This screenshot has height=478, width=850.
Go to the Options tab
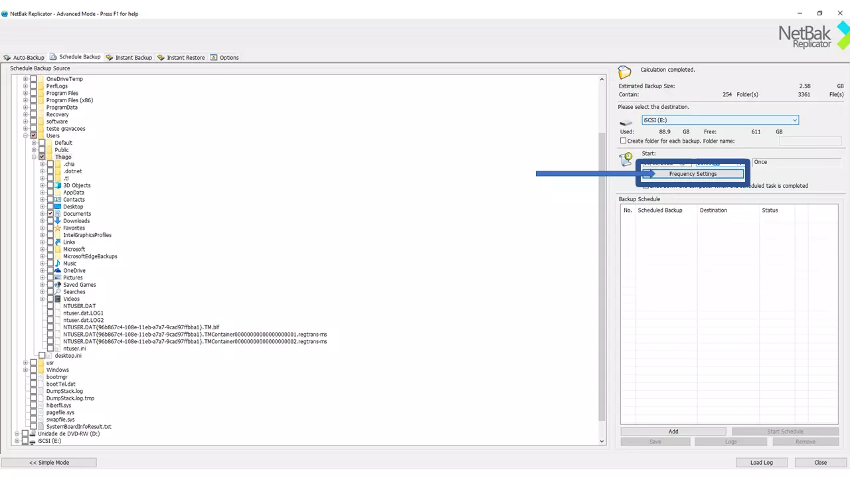tap(224, 58)
